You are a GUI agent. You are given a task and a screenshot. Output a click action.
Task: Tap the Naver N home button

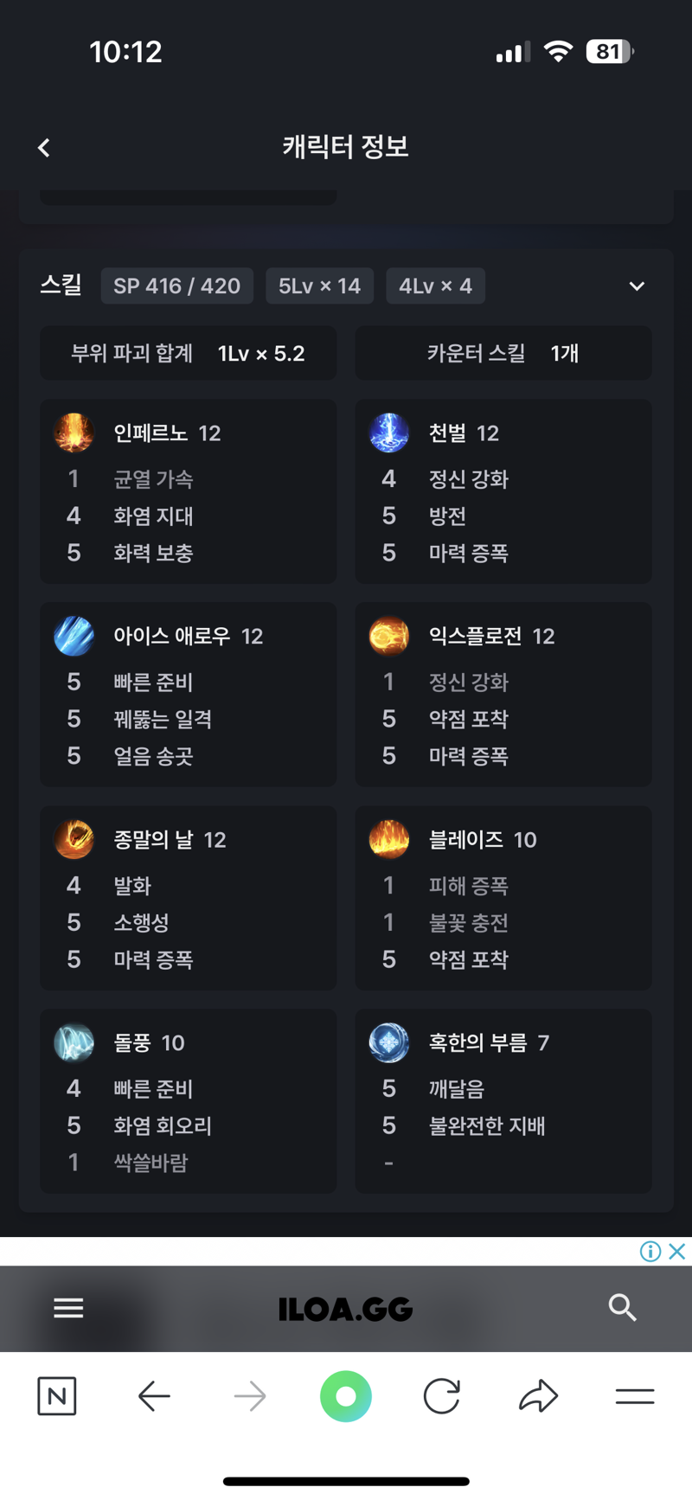[57, 1396]
